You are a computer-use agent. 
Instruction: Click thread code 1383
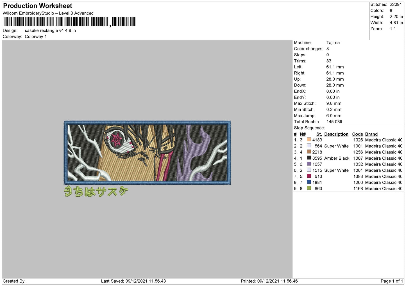pyautogui.click(x=358, y=176)
